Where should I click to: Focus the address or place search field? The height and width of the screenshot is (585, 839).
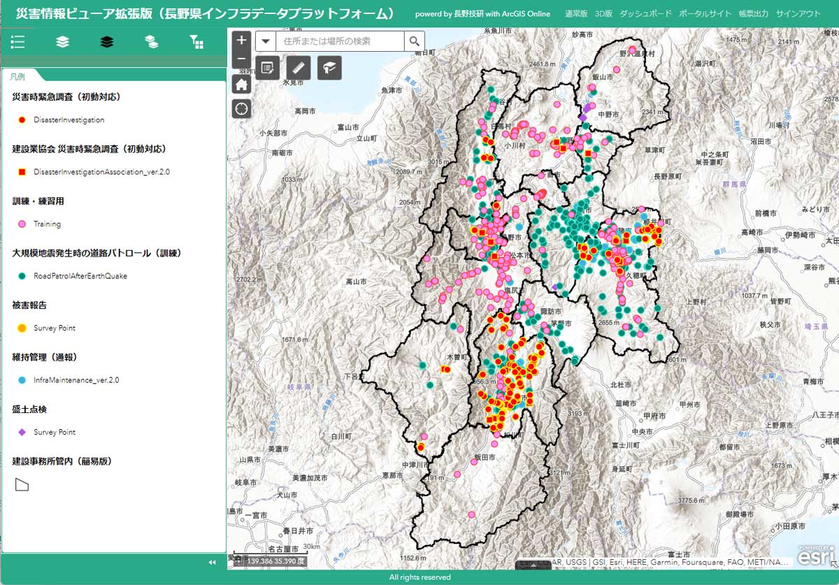click(x=340, y=41)
